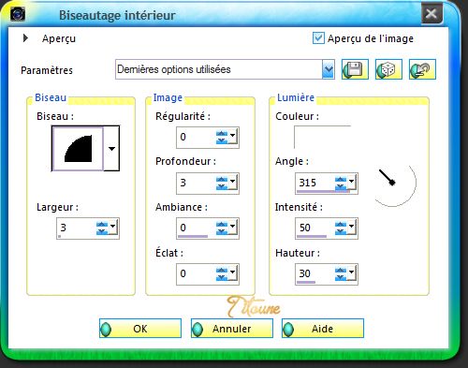468x368 pixels.
Task: Open the Biseau shape dropdown arrow
Action: pyautogui.click(x=111, y=149)
